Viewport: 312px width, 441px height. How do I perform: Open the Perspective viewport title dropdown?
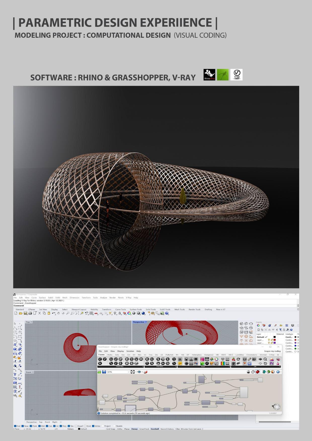[x=146, y=322]
